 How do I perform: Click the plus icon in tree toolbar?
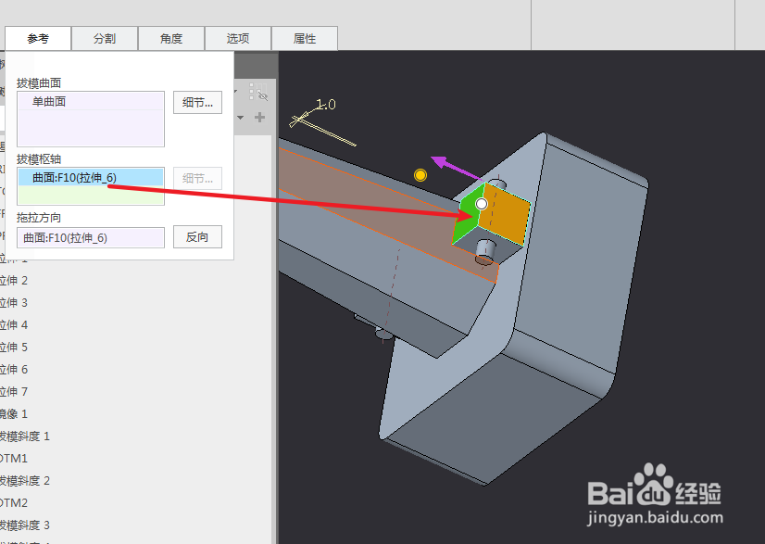coord(260,117)
